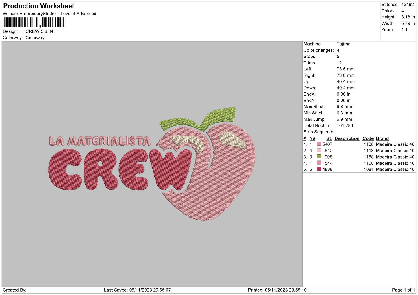Click the Max Jump value 6.9 mm
This screenshot has width=418, height=295.
344,119
